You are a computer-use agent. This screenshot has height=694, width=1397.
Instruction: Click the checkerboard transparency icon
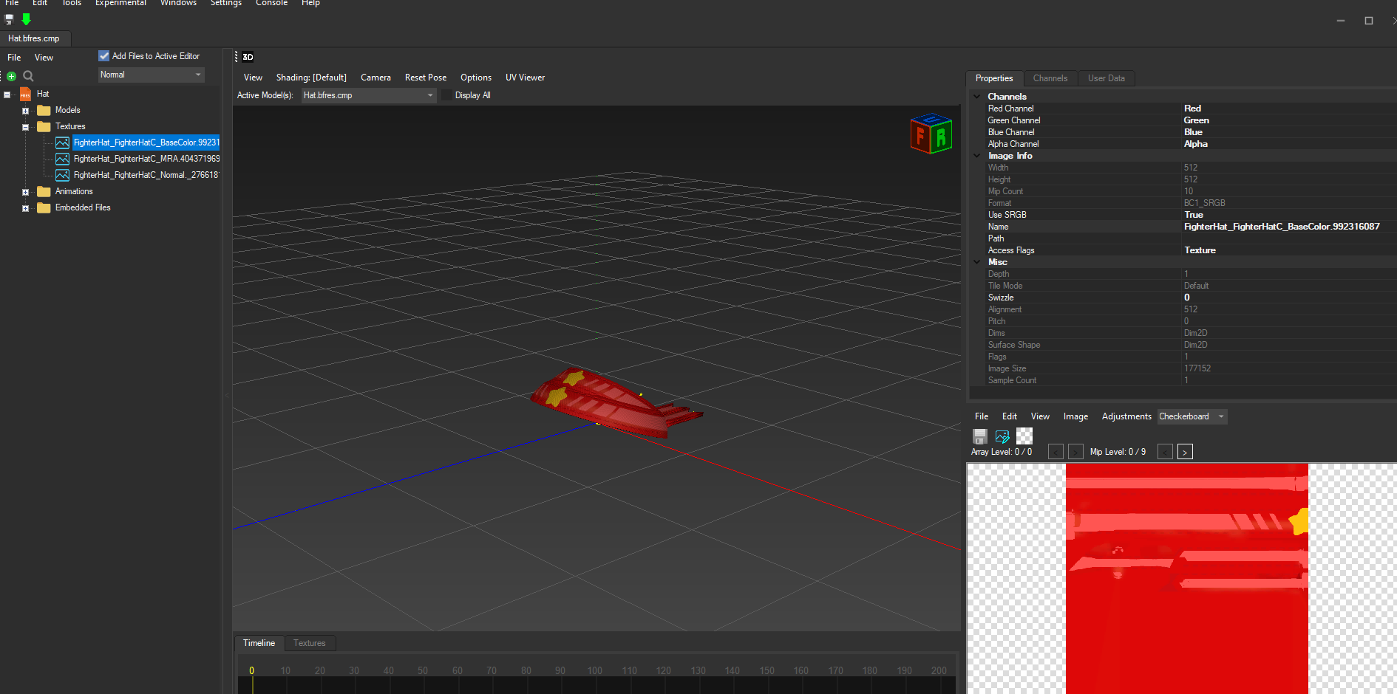click(x=1024, y=436)
